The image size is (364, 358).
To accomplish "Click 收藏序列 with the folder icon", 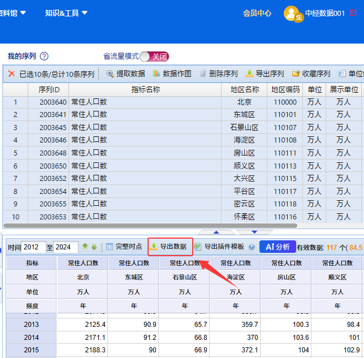I will (x=311, y=74).
